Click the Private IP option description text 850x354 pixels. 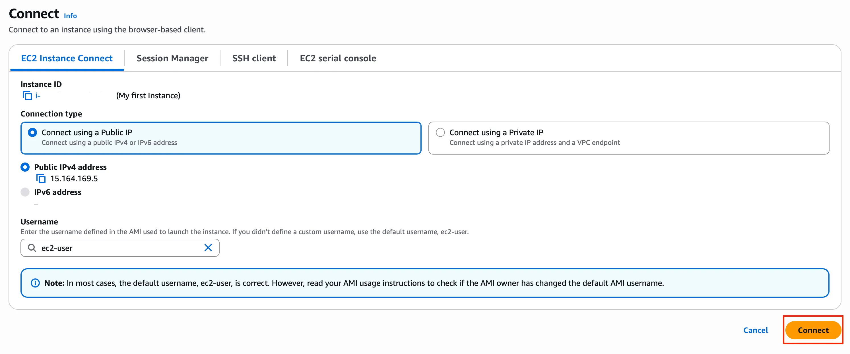(534, 142)
